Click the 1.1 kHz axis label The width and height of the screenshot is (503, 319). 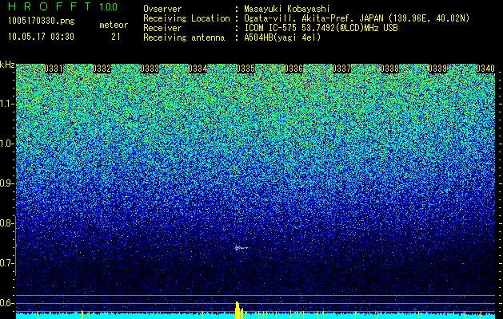click(x=6, y=104)
